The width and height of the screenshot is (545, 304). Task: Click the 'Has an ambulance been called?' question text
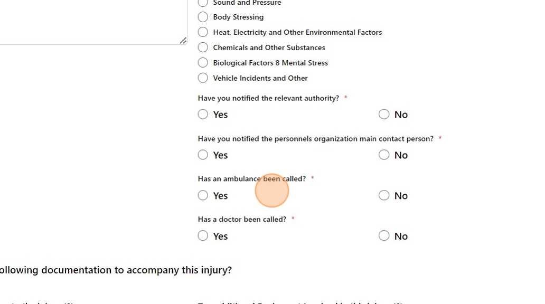pyautogui.click(x=251, y=179)
